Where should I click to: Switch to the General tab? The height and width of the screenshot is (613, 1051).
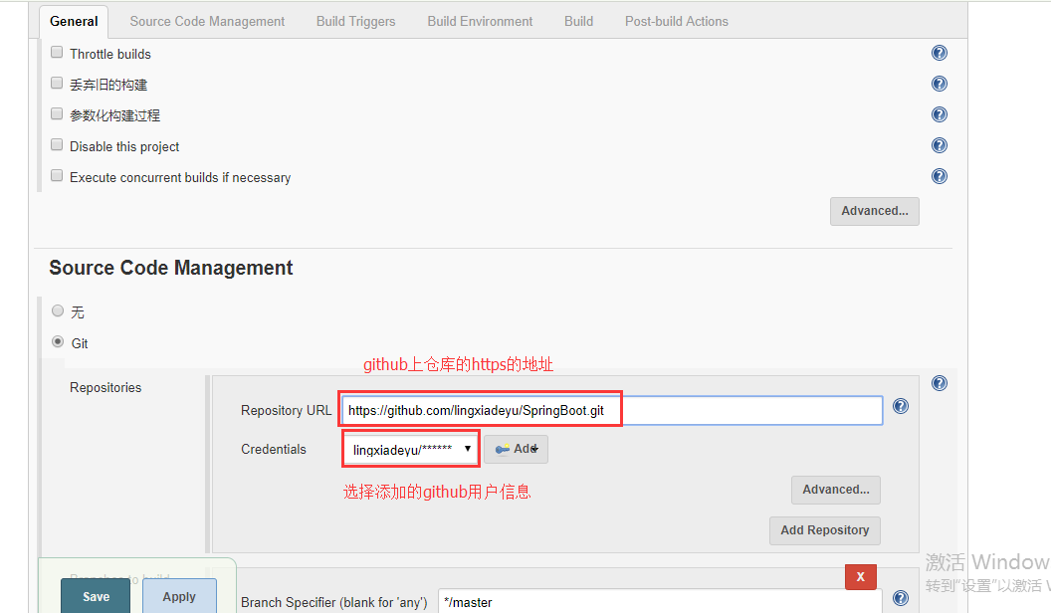pos(74,22)
